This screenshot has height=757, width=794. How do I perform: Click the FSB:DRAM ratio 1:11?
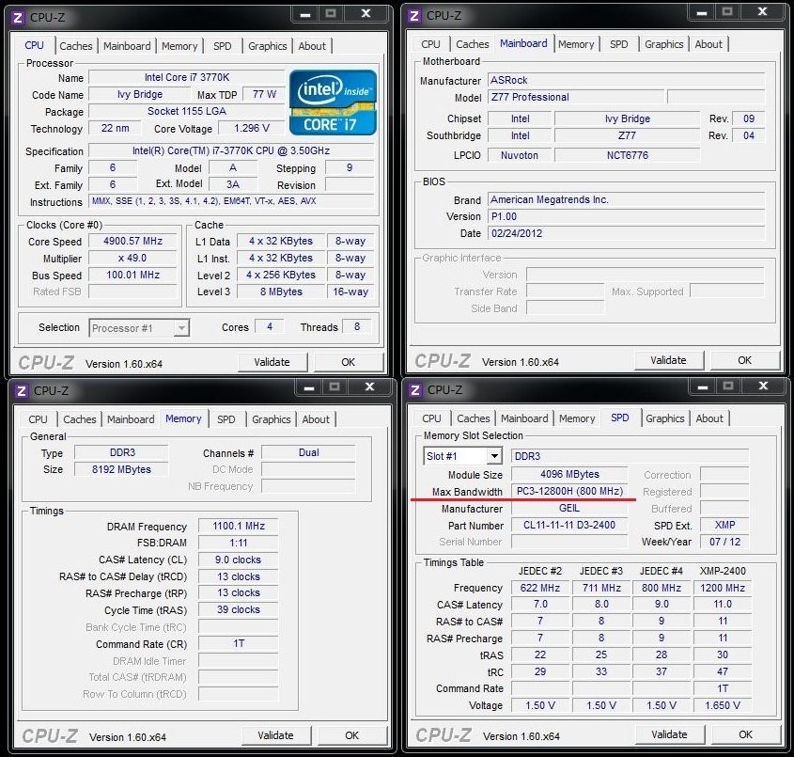pyautogui.click(x=239, y=544)
